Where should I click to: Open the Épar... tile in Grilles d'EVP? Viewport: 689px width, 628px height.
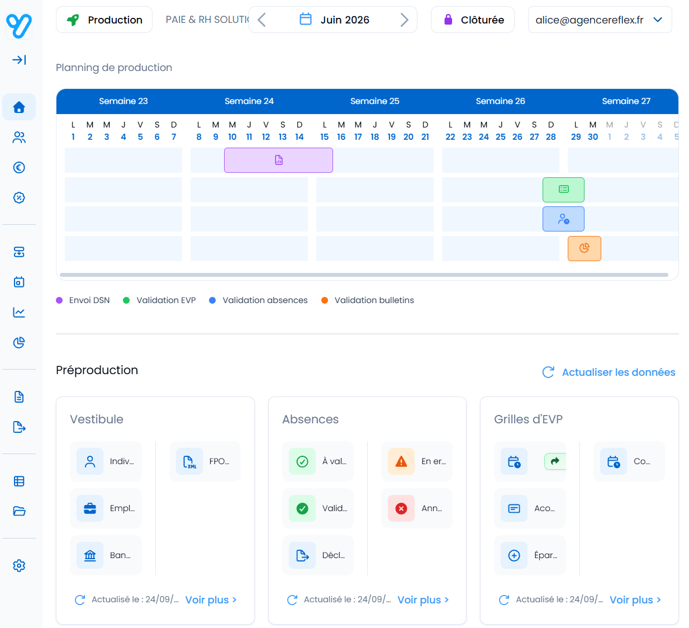click(x=530, y=555)
